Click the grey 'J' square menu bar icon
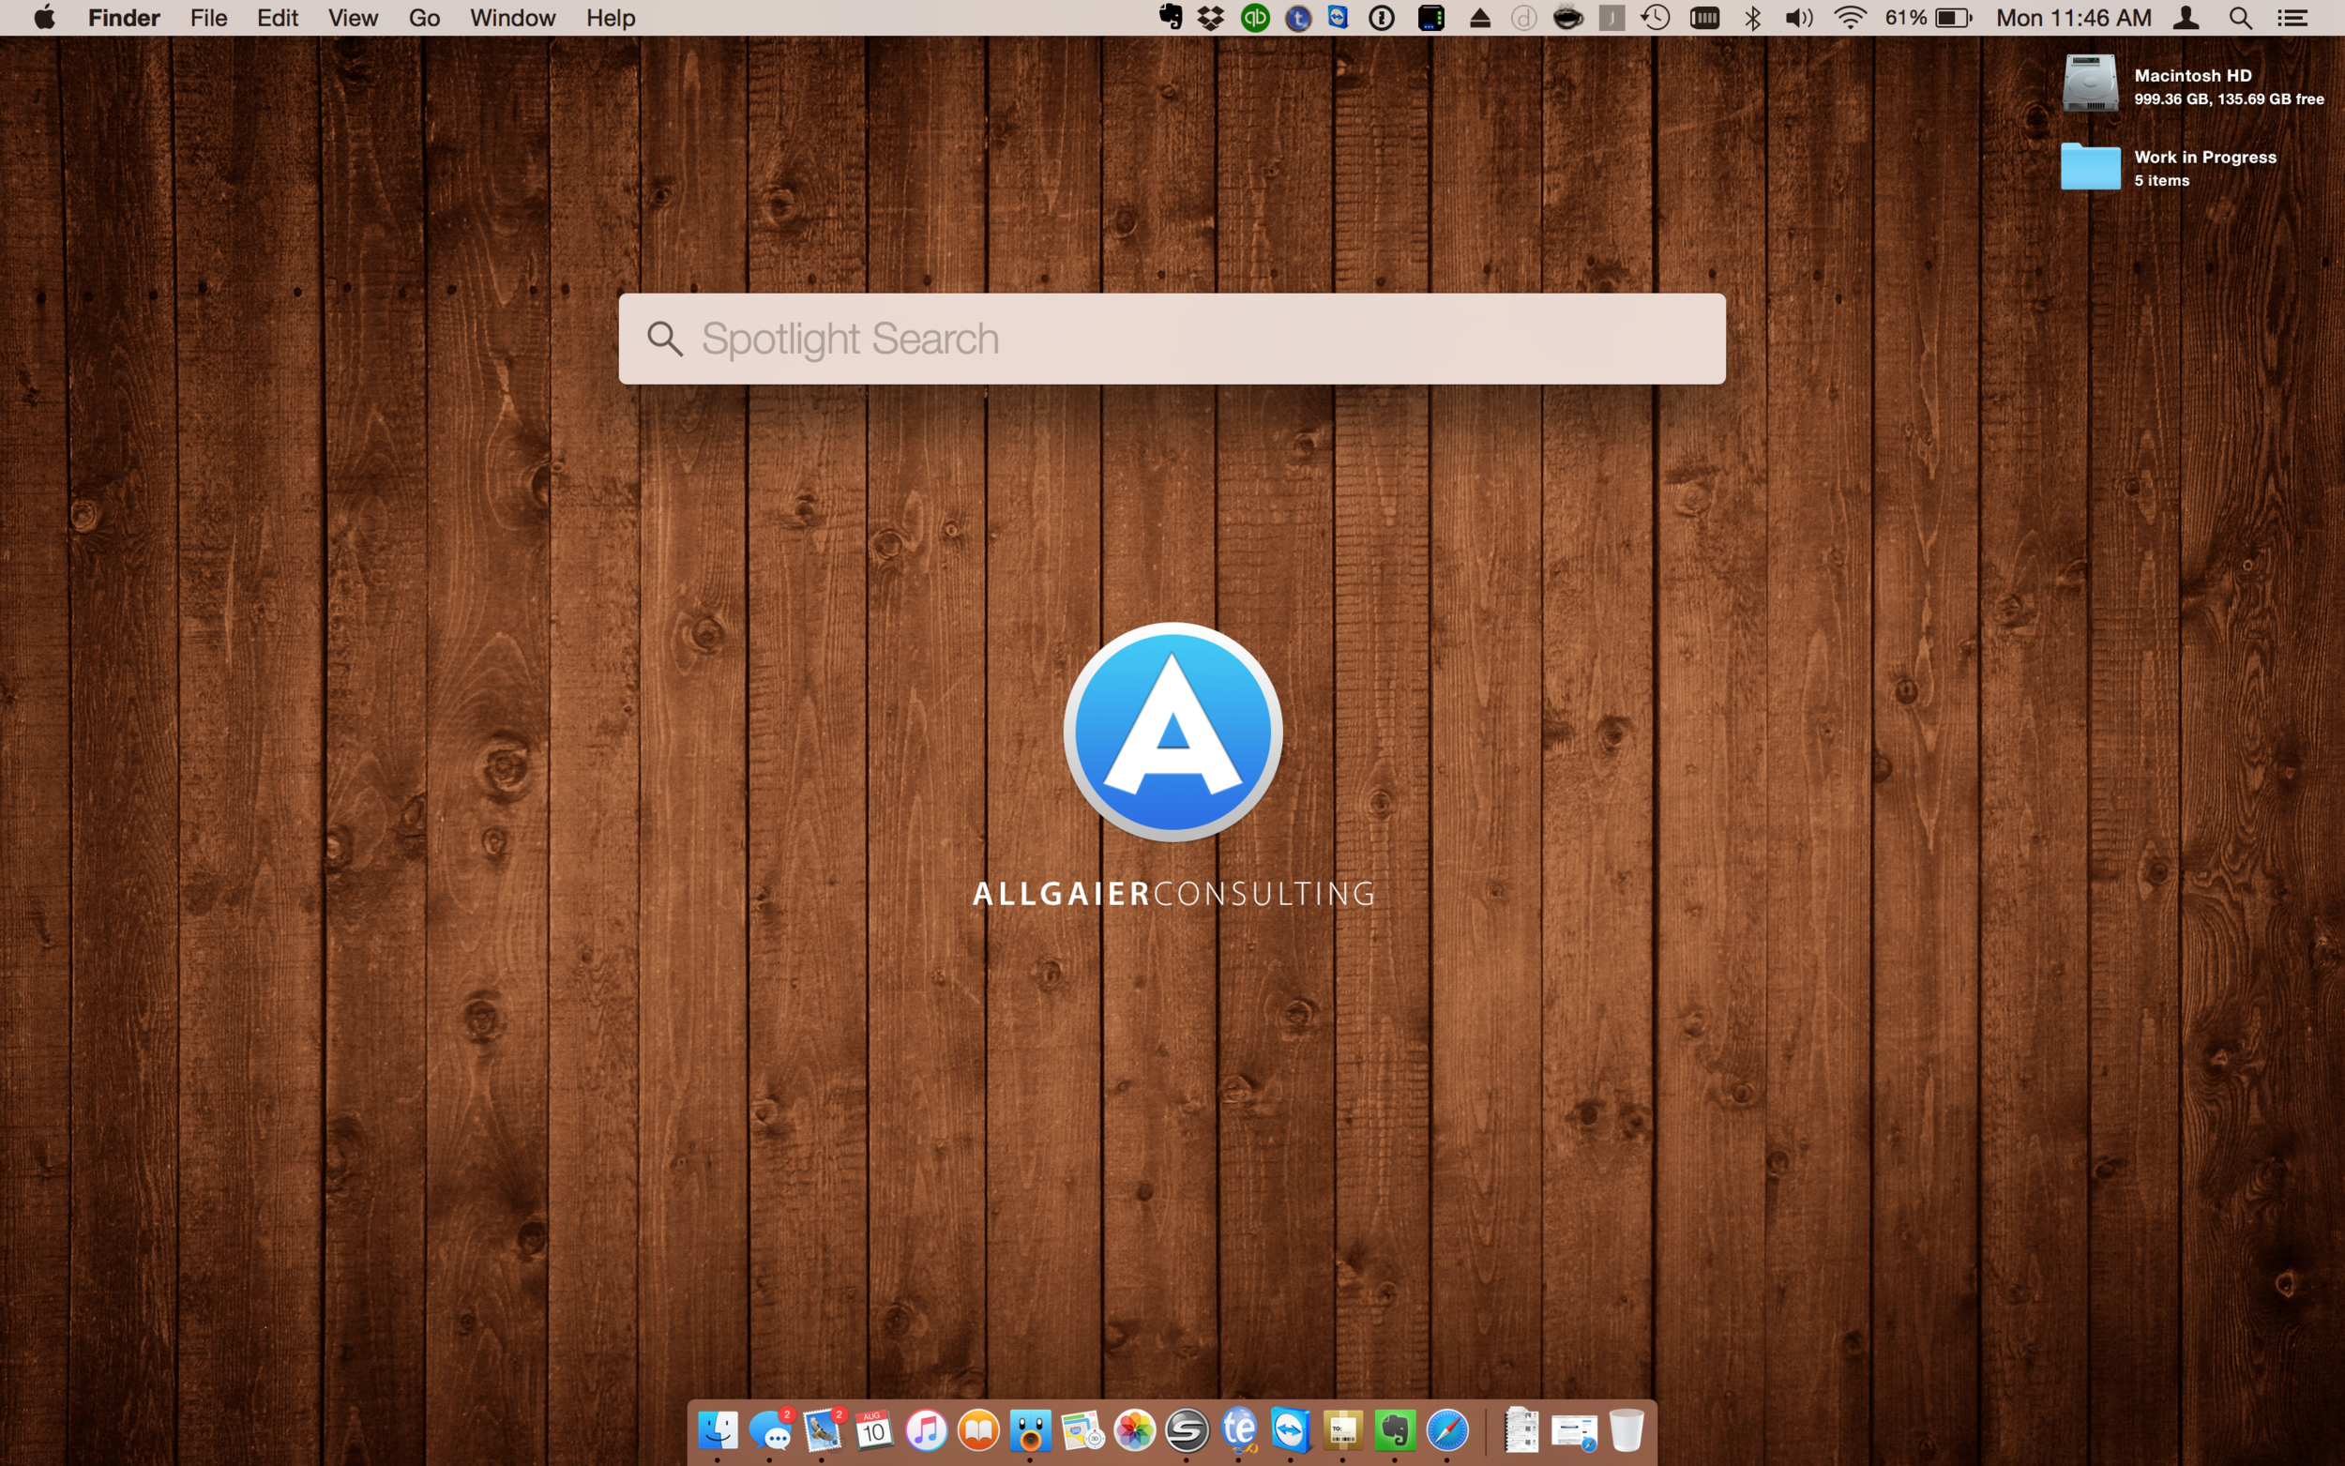 coord(1611,18)
